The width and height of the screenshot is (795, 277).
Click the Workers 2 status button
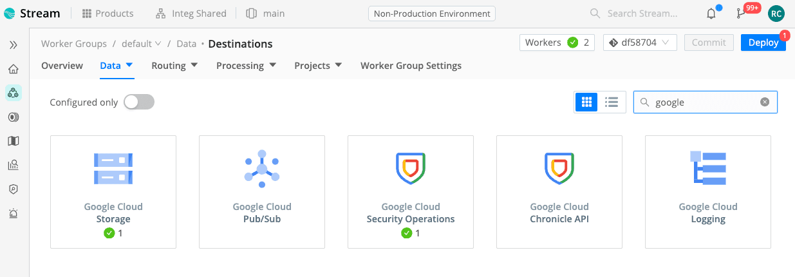pyautogui.click(x=557, y=43)
